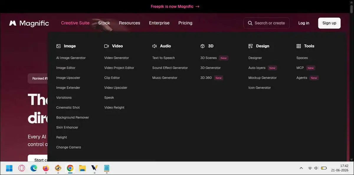This screenshot has width=354, height=175.
Task: Open 3D Scenes
Action: coord(209,58)
